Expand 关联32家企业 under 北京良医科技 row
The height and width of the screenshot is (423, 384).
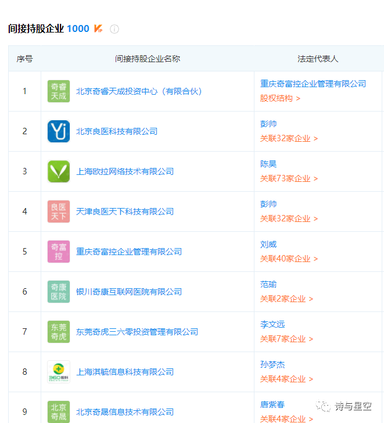coord(289,138)
